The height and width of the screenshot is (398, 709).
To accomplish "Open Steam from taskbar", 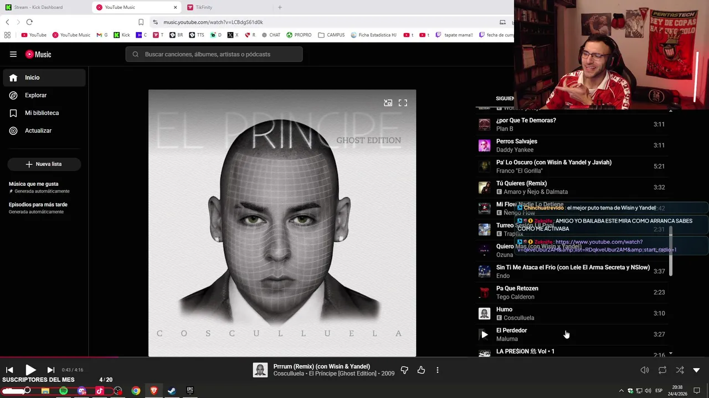I will click(172, 391).
